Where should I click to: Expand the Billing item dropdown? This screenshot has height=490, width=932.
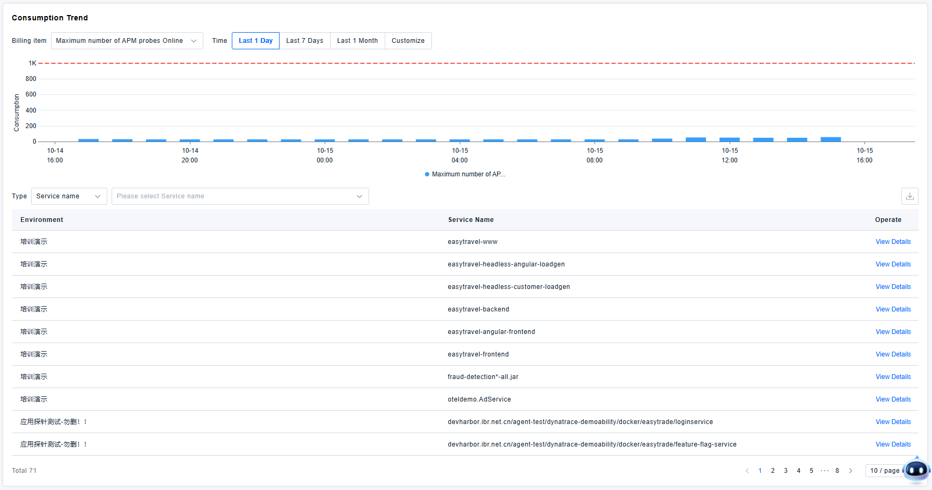point(127,41)
